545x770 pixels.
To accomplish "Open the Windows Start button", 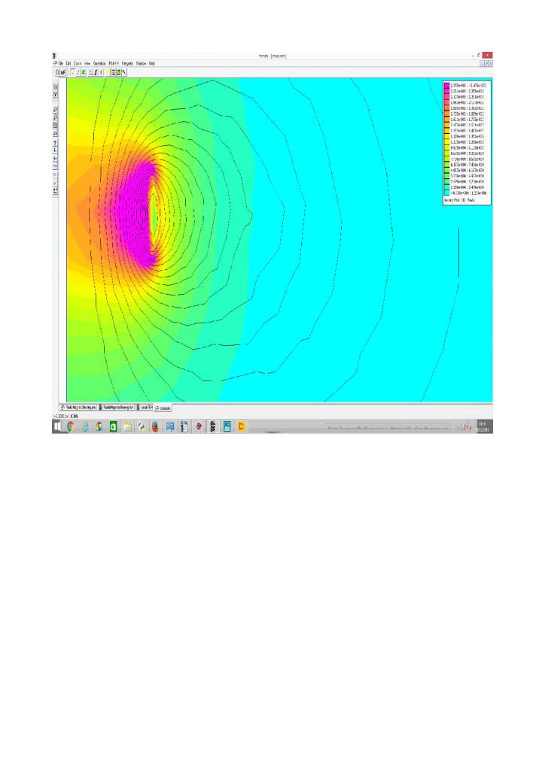I will [x=57, y=426].
